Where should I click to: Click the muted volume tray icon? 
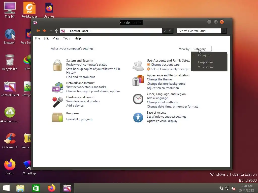pyautogui.click(x=233, y=188)
